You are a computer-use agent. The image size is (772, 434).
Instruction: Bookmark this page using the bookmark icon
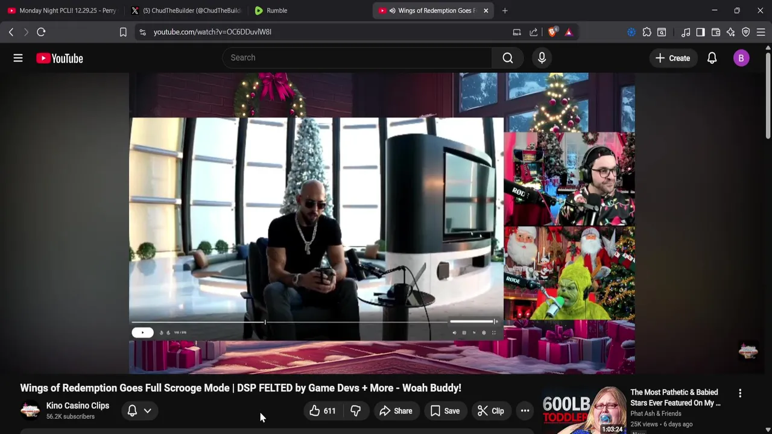(x=123, y=32)
